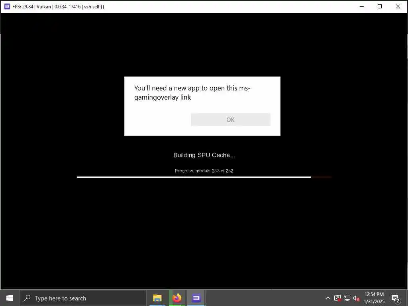
Task: Click the dialog message about ms-gamingoverlay link
Action: point(192,92)
